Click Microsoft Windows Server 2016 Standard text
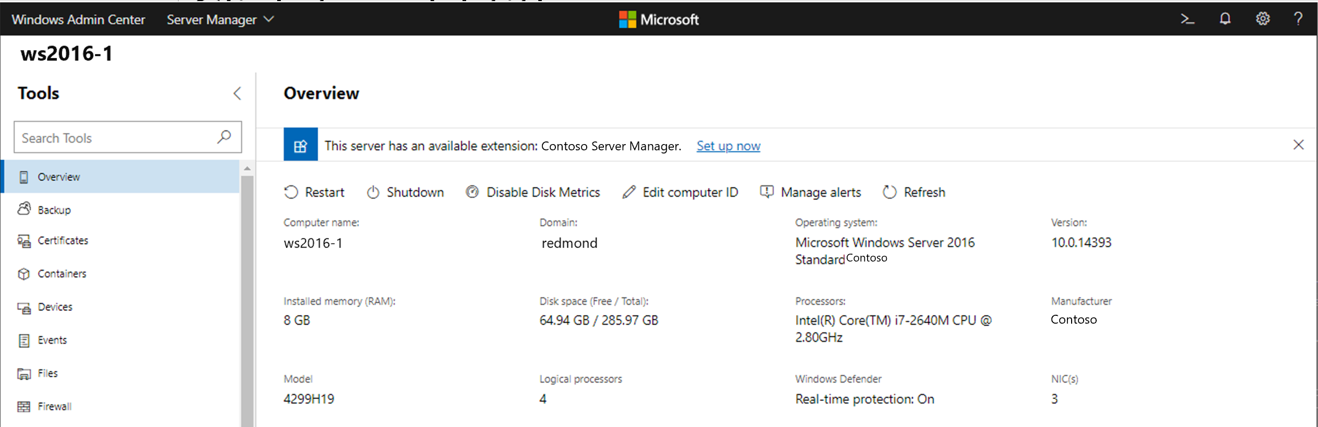 tap(885, 251)
